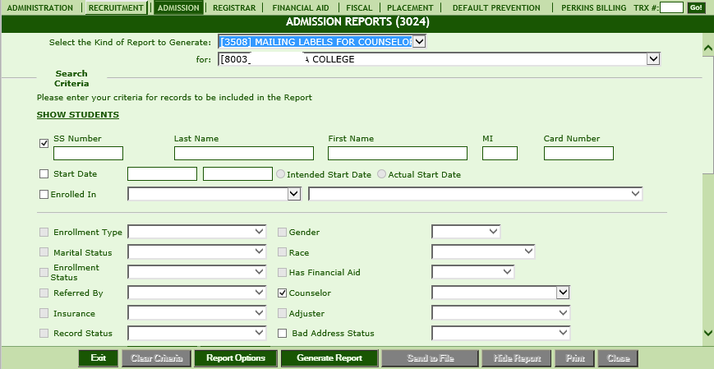Click the TRX # input box
Viewport: 714px width, 369px height.
[x=671, y=7]
